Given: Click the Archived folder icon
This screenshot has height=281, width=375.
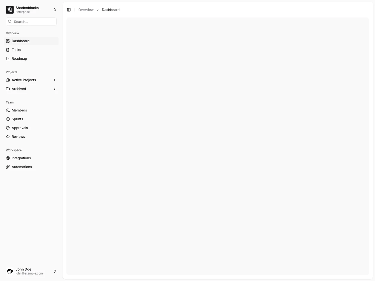Looking at the screenshot, I should point(8,89).
